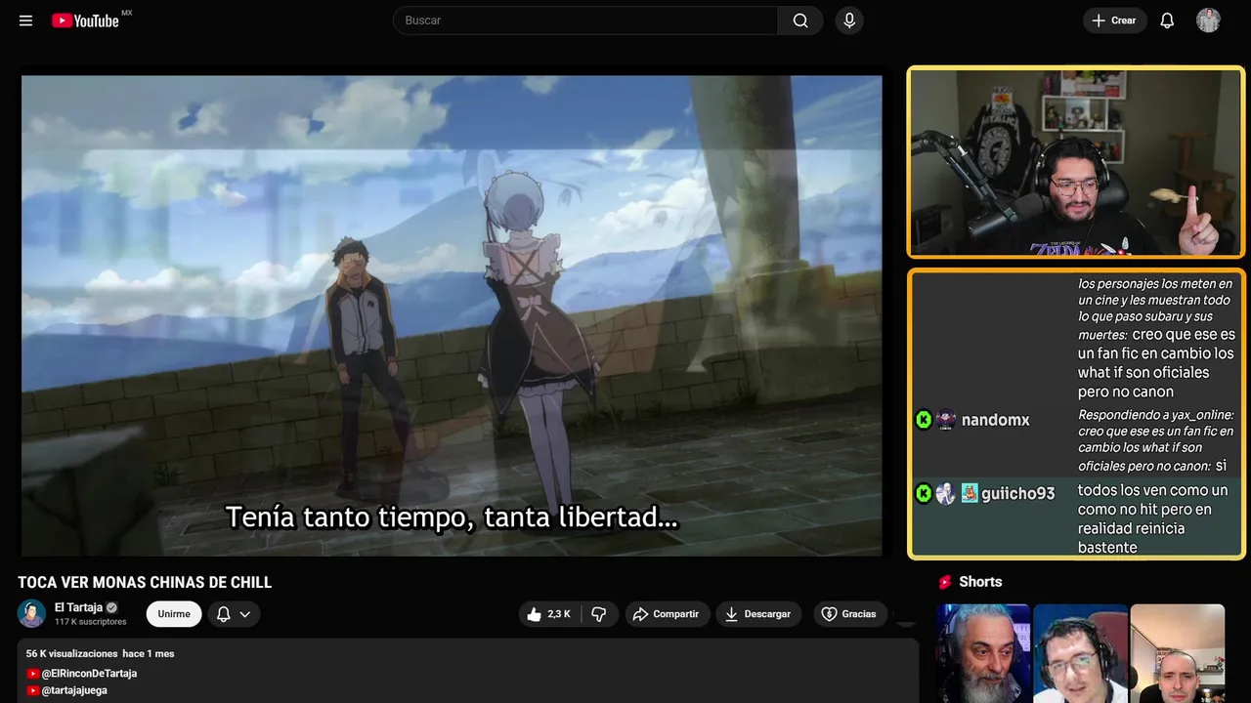This screenshot has width=1251, height=703.
Task: Click the 56 K visualizaciones text
Action: pyautogui.click(x=72, y=653)
